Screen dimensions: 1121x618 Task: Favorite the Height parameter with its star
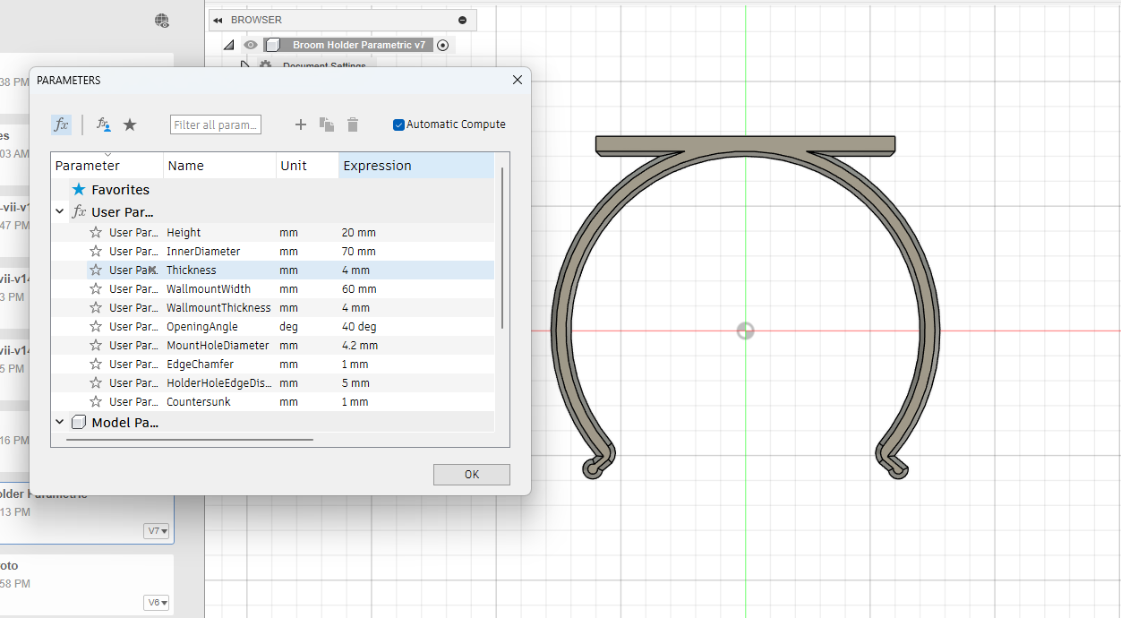pos(96,233)
